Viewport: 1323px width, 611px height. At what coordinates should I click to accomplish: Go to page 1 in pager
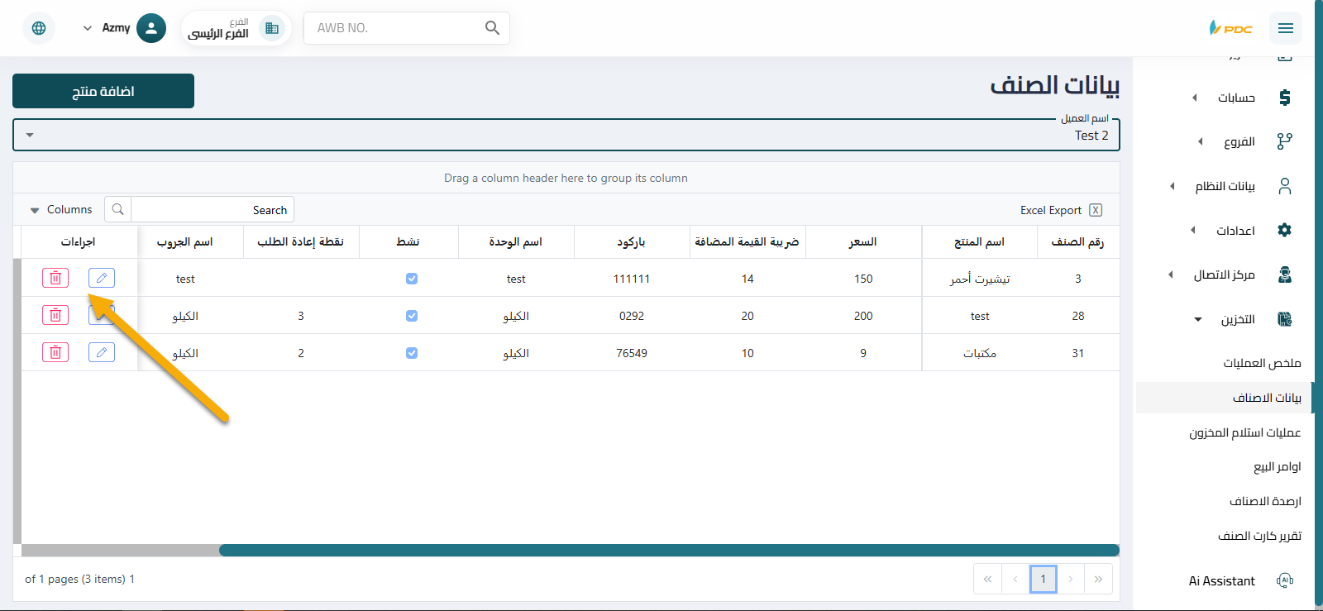point(1044,579)
